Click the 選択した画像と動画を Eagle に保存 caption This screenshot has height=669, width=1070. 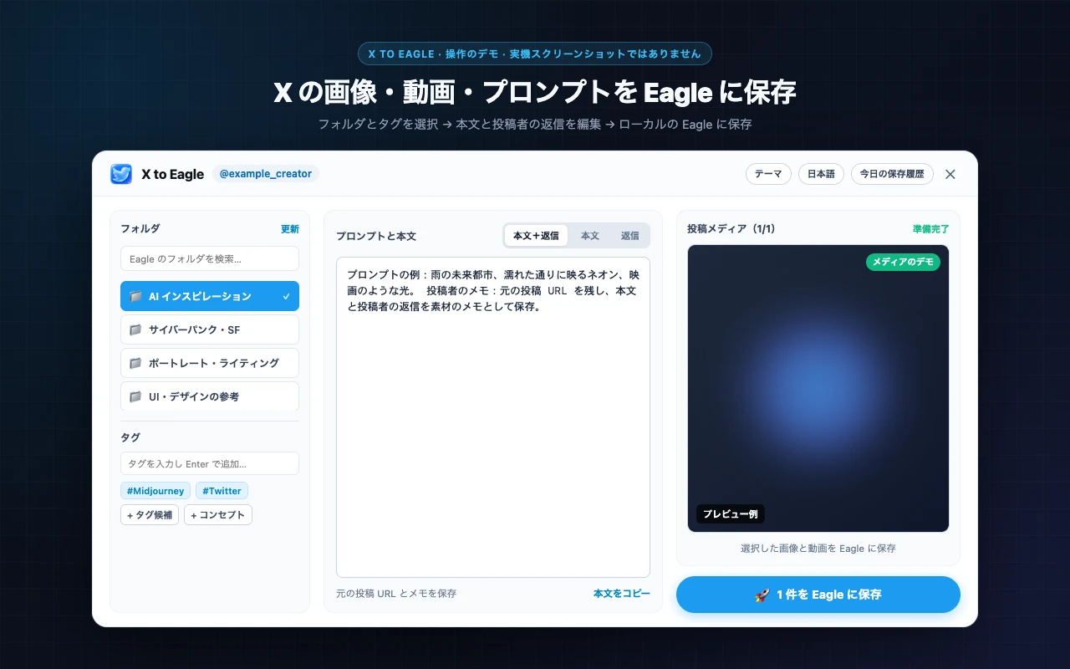818,549
